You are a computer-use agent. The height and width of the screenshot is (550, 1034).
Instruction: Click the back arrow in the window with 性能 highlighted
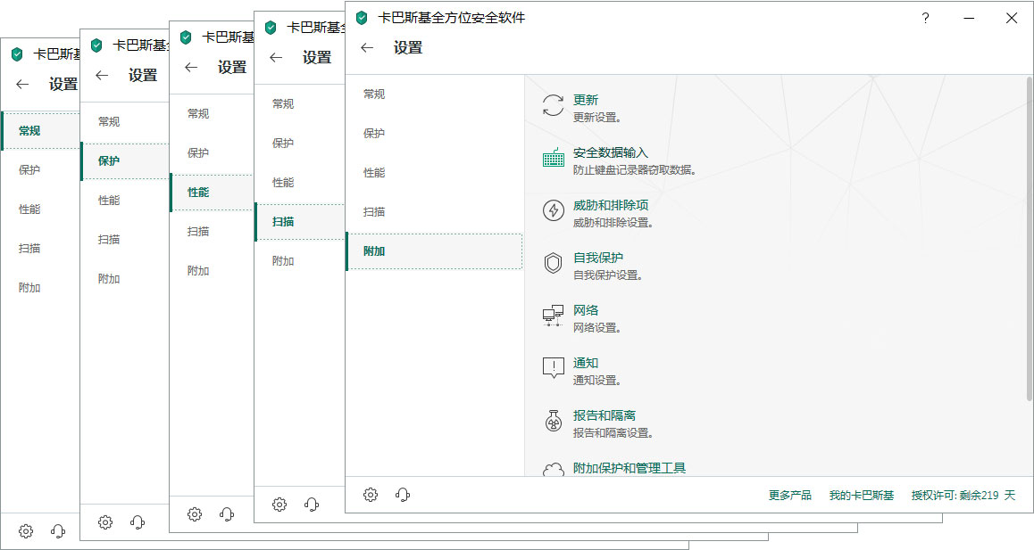[x=191, y=67]
